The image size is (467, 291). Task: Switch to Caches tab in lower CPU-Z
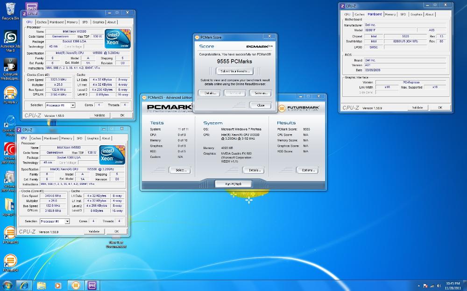tap(36, 138)
